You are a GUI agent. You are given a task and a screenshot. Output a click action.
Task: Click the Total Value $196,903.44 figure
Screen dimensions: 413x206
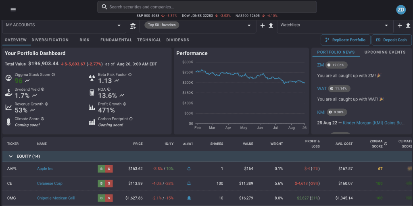44,63
